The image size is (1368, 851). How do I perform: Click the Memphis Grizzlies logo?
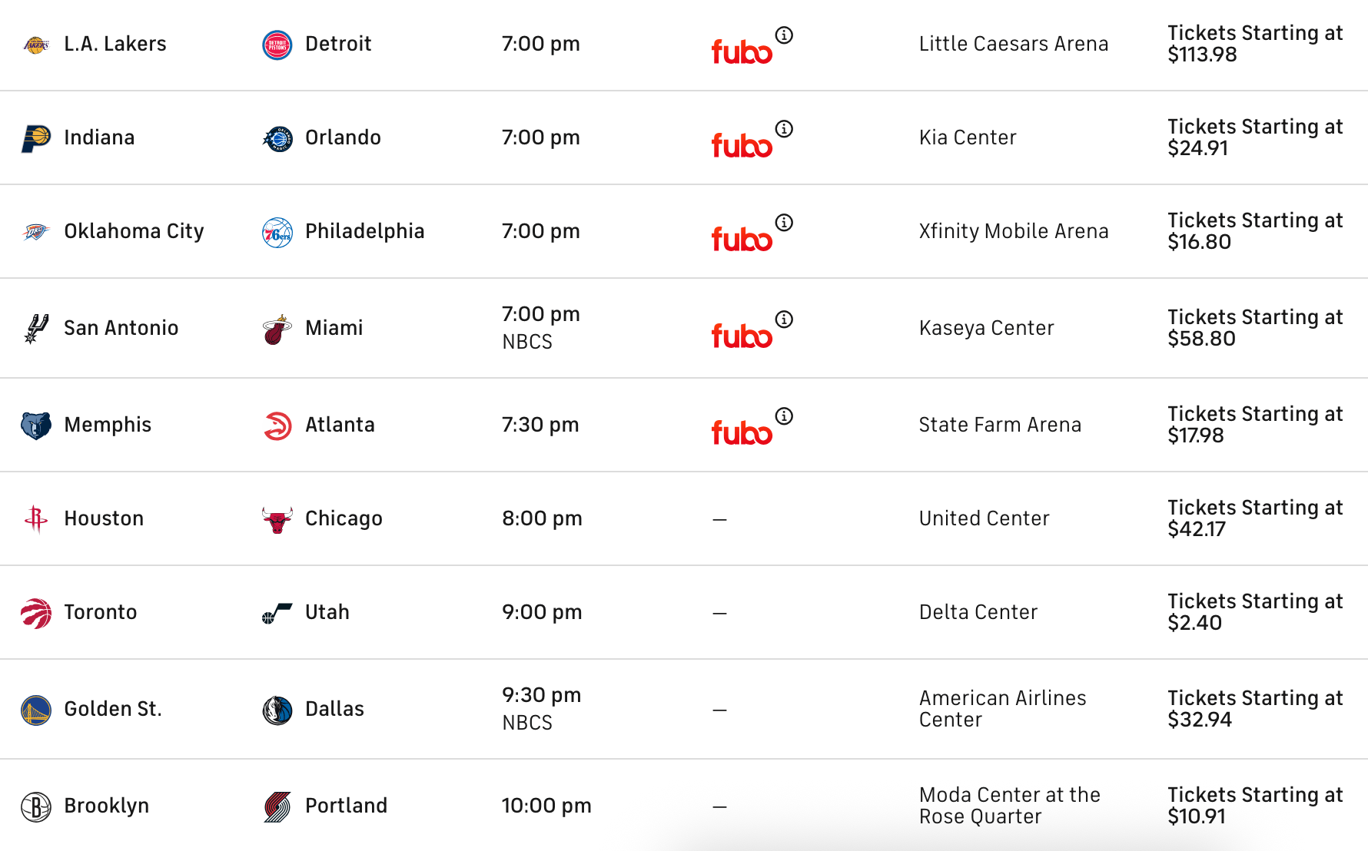[36, 425]
